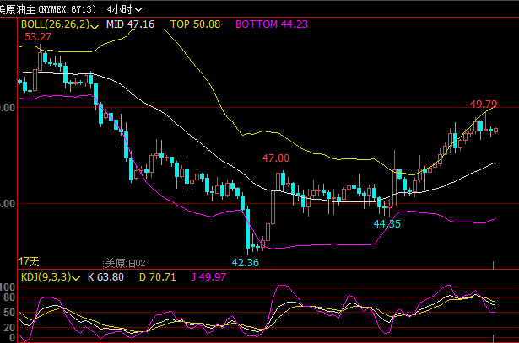Image resolution: width=519 pixels, height=343 pixels.
Task: Click the 44.35 low price label
Action: pyautogui.click(x=387, y=223)
